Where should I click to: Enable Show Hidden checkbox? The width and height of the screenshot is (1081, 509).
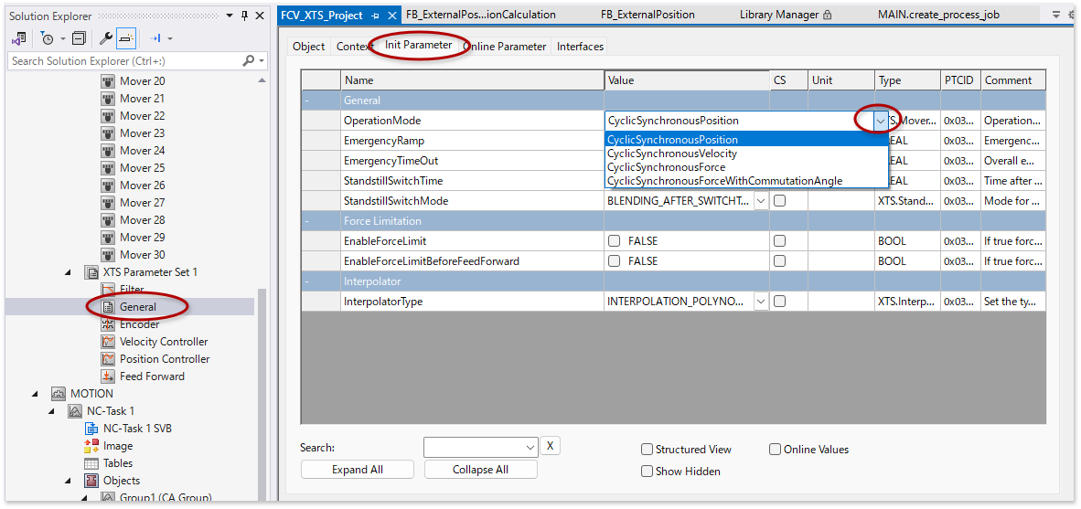(x=647, y=472)
